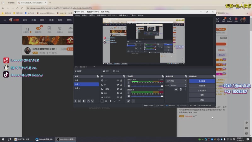252x142 pixels.
Task: Pop out the Controls dock
Action: pos(214,76)
